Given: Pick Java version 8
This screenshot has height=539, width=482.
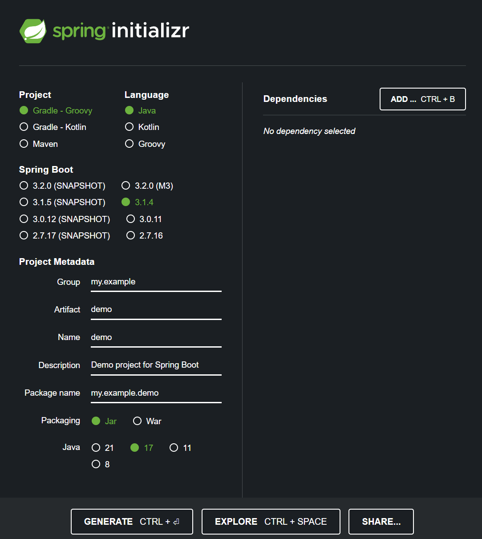Looking at the screenshot, I should pyautogui.click(x=101, y=464).
